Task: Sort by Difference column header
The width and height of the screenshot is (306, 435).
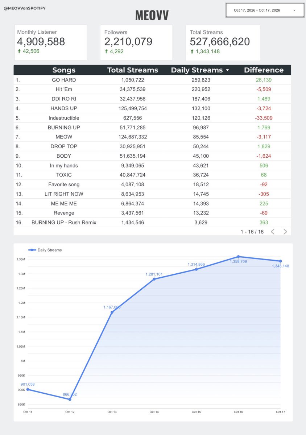Action: [x=264, y=70]
